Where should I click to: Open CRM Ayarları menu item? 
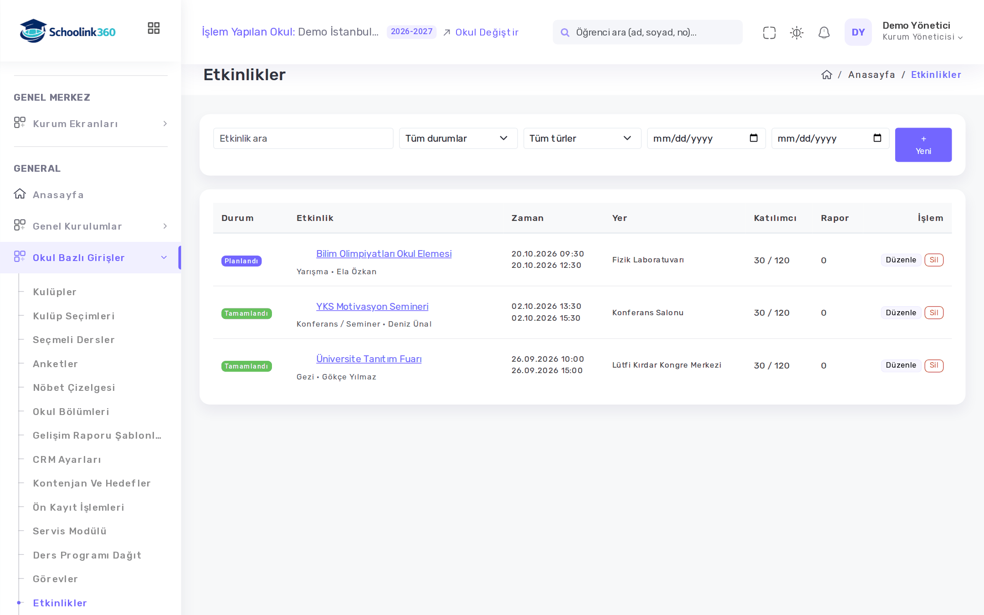pos(67,459)
